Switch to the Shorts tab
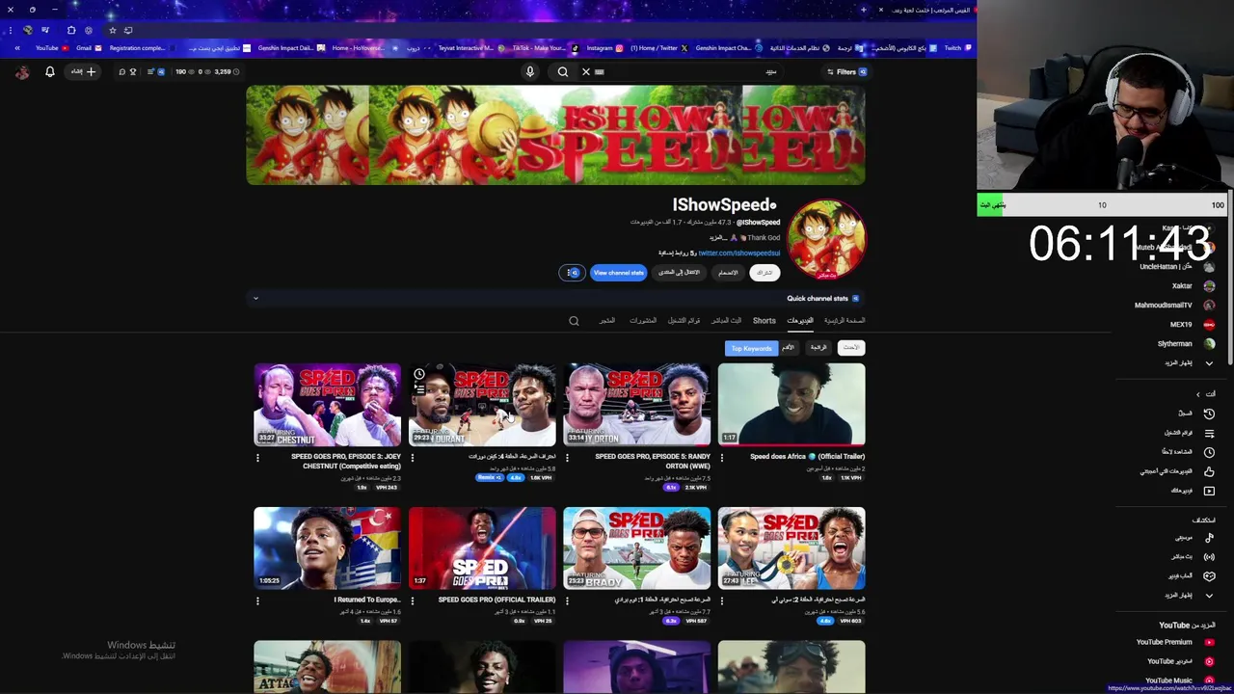This screenshot has width=1234, height=694. pos(765,320)
